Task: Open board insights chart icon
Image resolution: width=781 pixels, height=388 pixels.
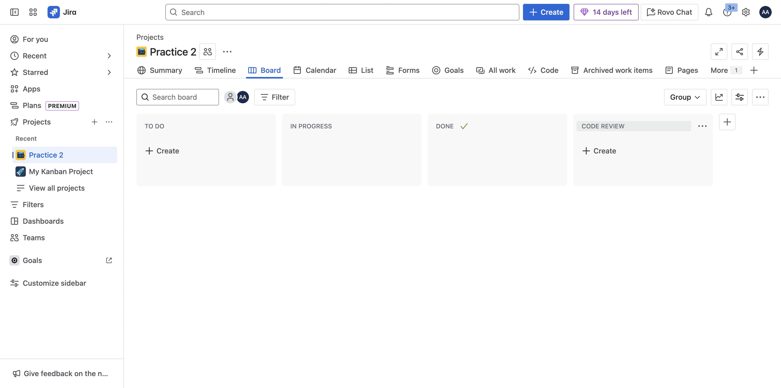Action: pos(719,97)
